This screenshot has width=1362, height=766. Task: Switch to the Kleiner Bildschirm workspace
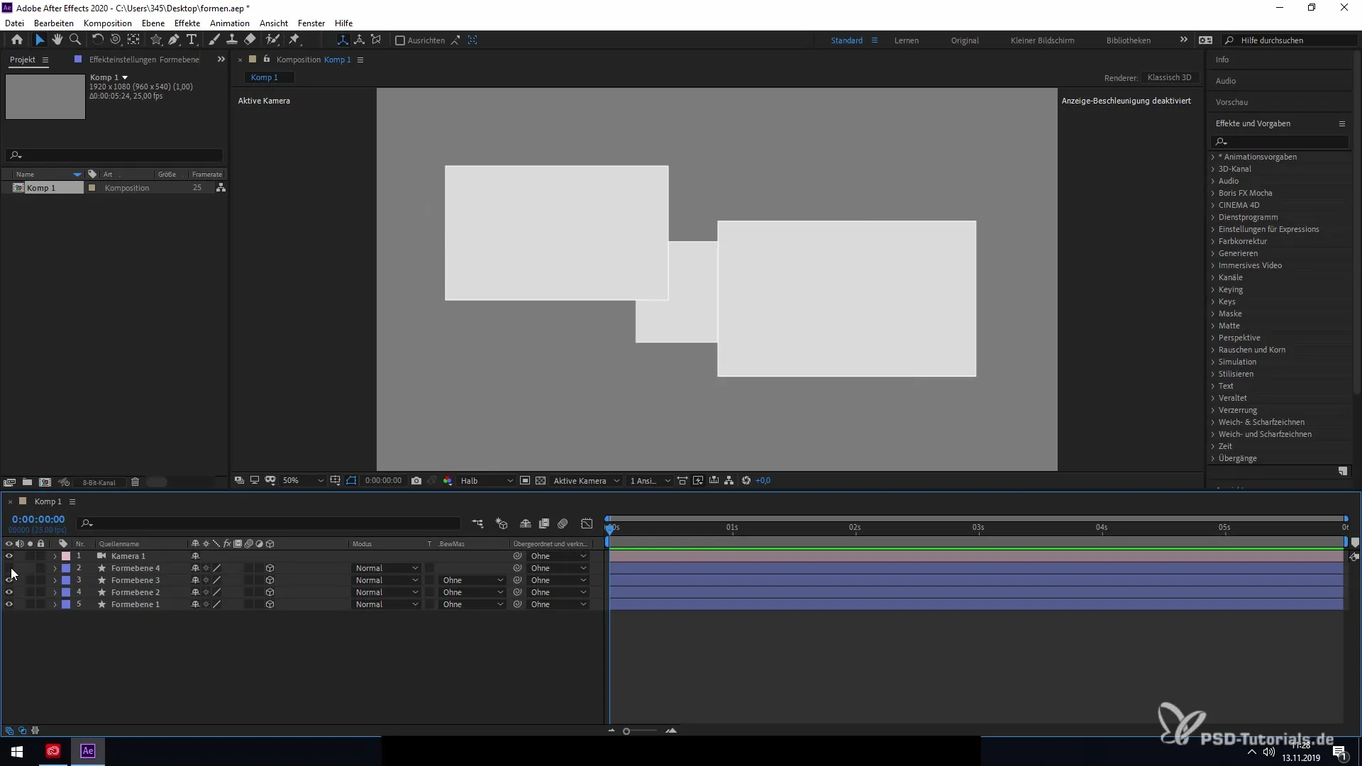click(1043, 40)
